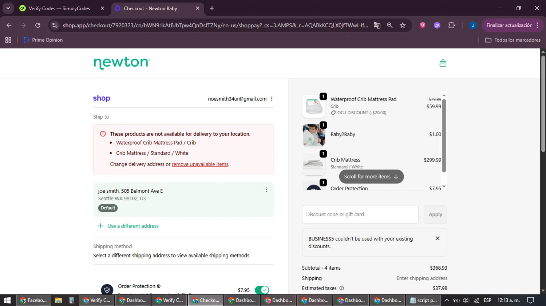
Task: Click the URL address bar
Action: click(215, 25)
